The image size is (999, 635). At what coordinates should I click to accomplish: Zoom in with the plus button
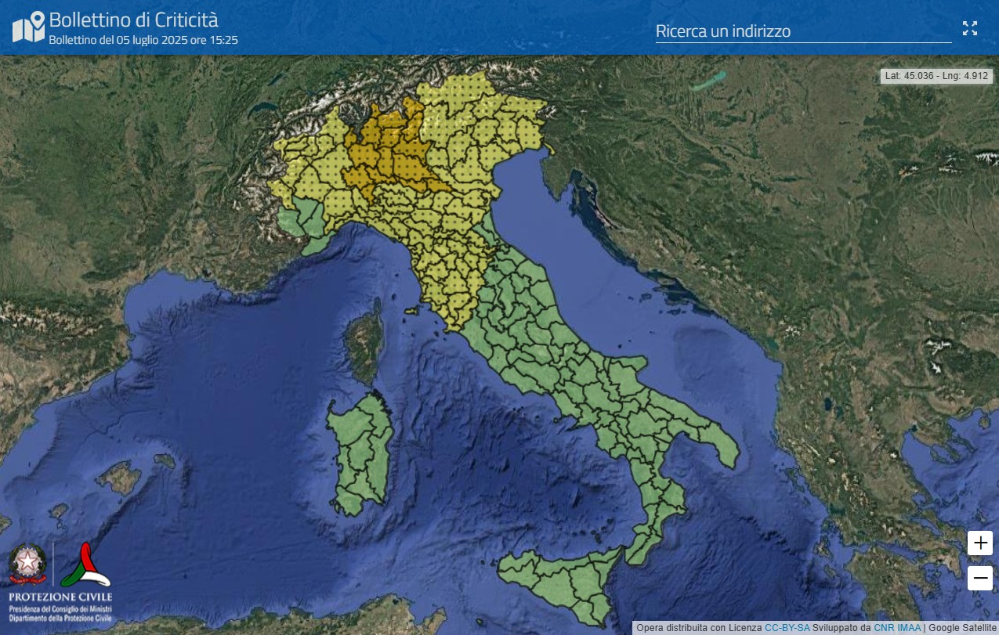click(980, 543)
